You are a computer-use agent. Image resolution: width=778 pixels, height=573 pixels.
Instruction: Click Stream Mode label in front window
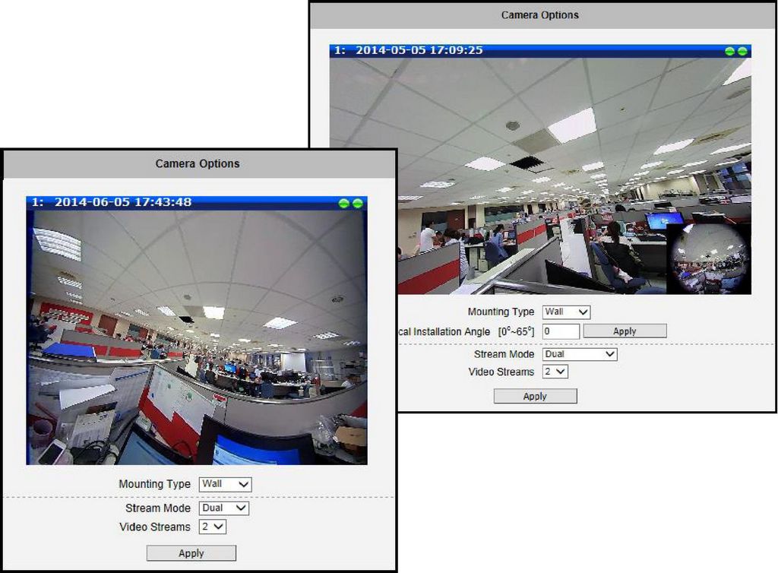(158, 508)
